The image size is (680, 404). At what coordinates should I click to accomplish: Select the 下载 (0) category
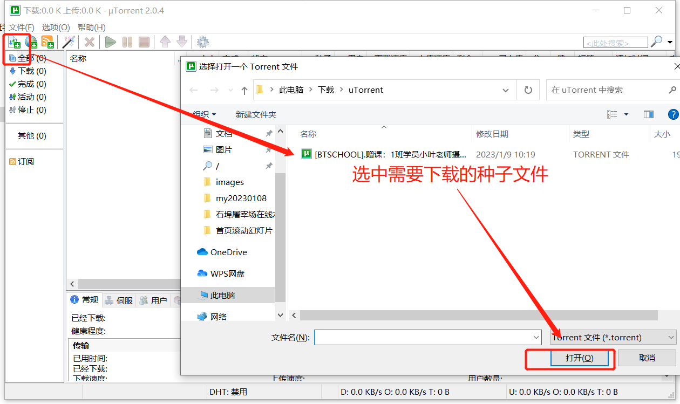click(x=35, y=71)
